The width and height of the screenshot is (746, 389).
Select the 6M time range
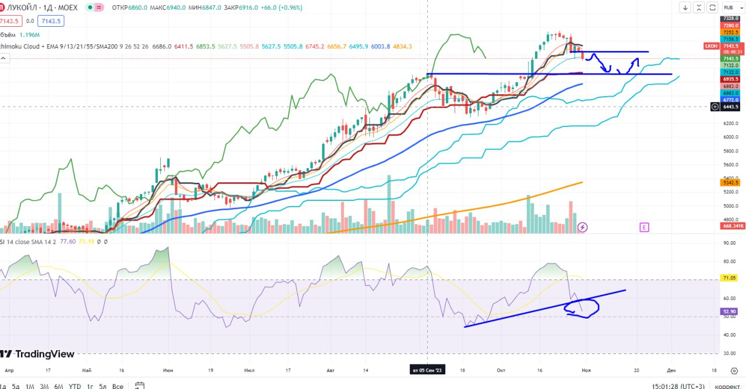(58, 386)
